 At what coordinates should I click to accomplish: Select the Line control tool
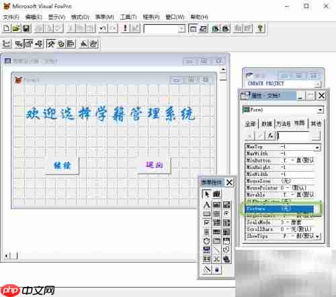pos(216,250)
